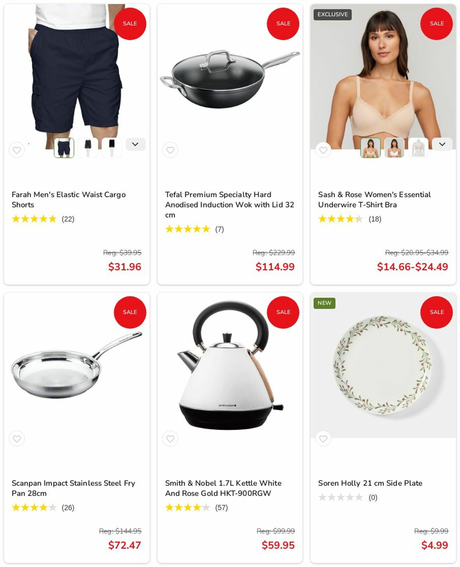Click the NEW badge on Side Plate
Viewport: 460px width, 567px height.
(x=324, y=303)
